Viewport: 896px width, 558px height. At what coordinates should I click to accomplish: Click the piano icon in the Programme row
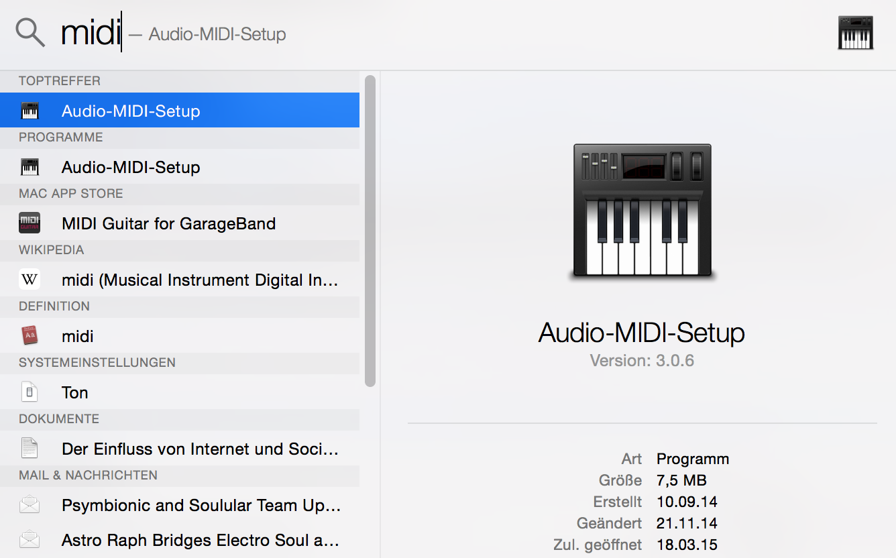tap(30, 167)
